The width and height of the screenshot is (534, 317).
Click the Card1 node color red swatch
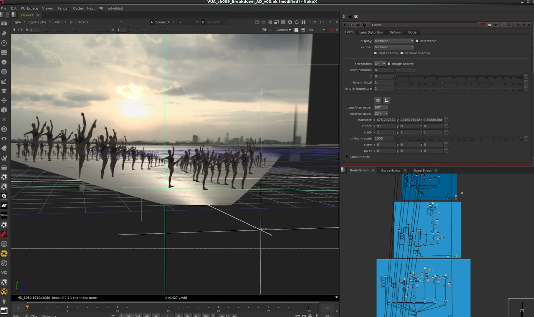coord(483,25)
